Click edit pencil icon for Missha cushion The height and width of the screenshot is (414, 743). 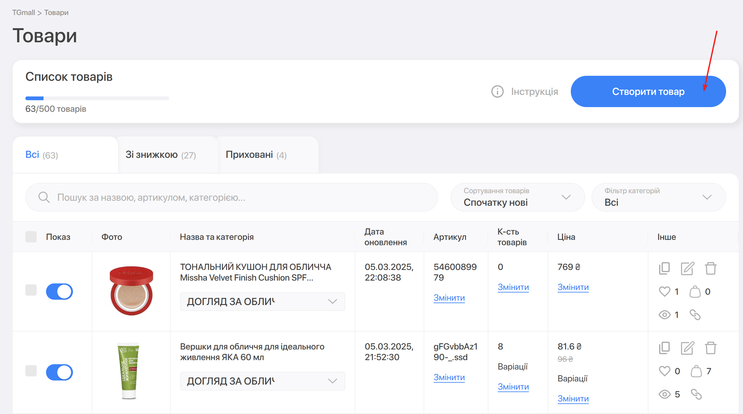point(687,268)
